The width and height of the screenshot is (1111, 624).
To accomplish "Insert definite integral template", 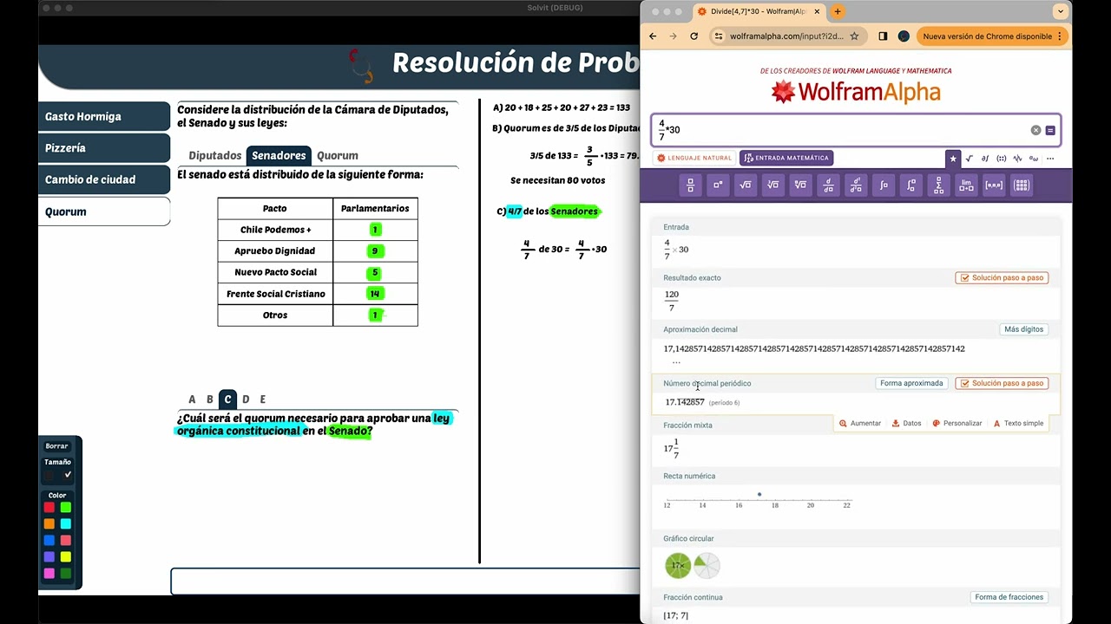I will 910,185.
